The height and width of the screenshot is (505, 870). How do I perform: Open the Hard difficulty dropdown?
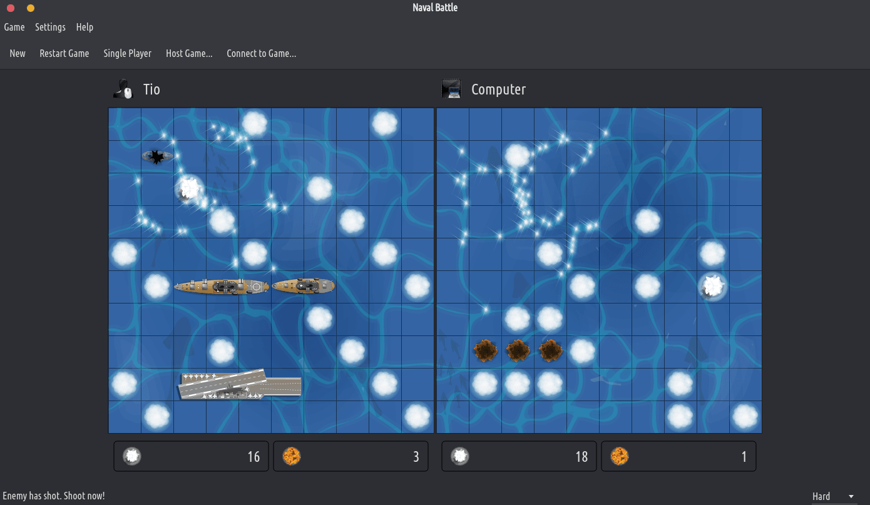833,496
